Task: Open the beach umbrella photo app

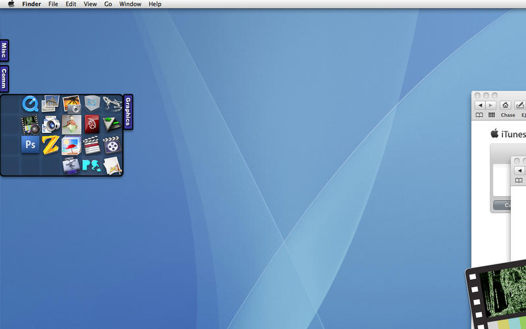Action: [71, 145]
